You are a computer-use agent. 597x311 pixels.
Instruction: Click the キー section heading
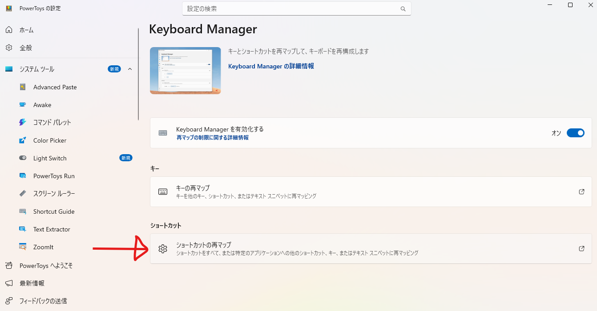tap(155, 169)
